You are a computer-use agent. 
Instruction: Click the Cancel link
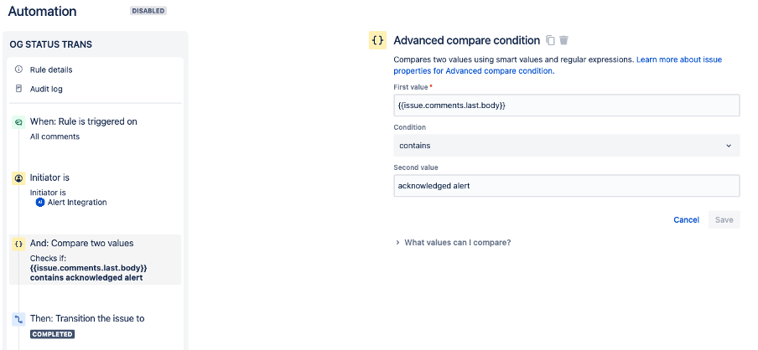click(686, 220)
